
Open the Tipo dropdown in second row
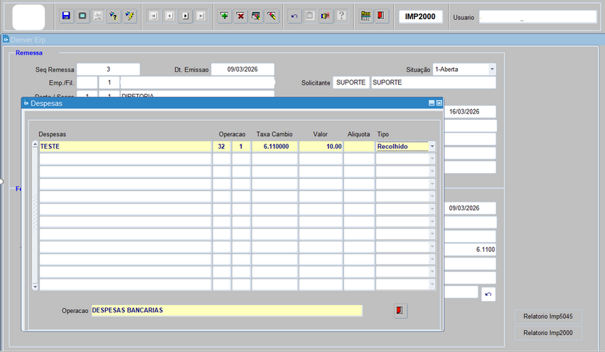click(432, 159)
